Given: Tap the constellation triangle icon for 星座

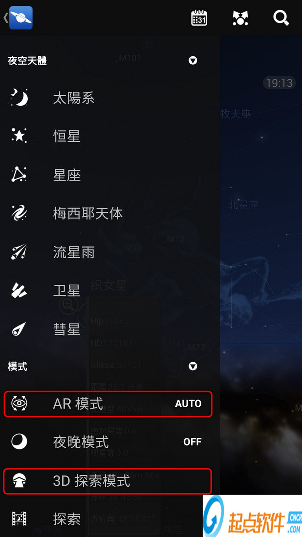Looking at the screenshot, I should coord(19,175).
